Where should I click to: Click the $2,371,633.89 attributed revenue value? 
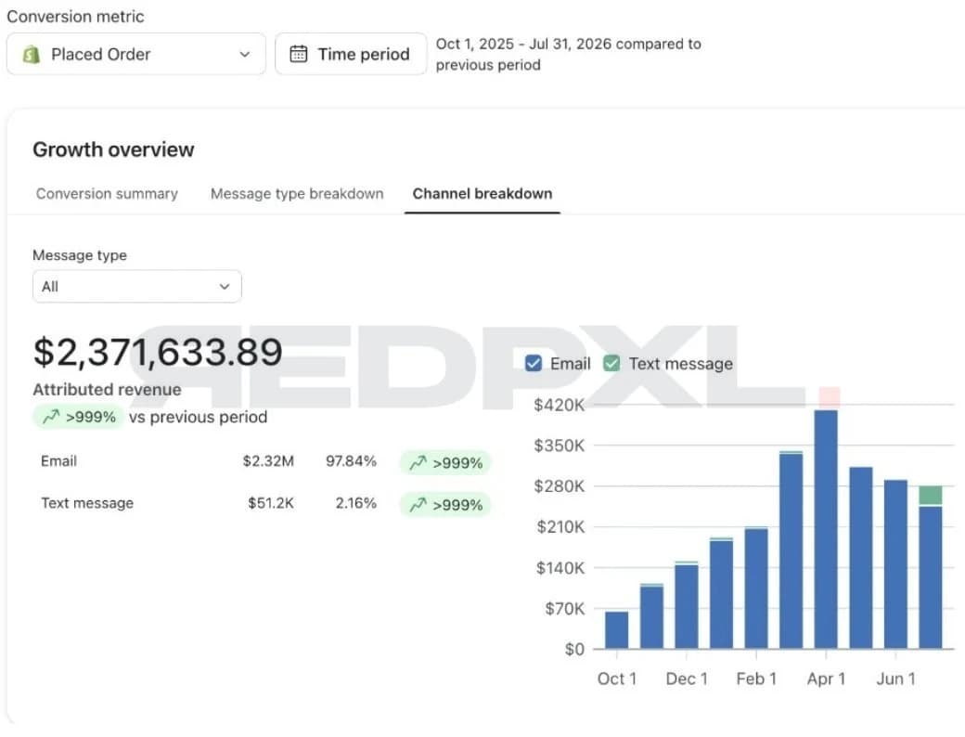(158, 352)
